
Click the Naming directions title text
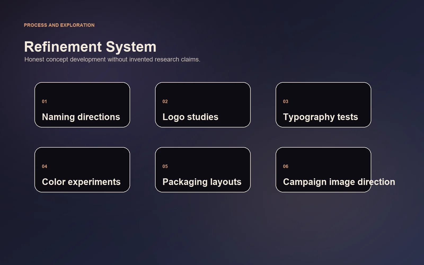click(x=81, y=117)
